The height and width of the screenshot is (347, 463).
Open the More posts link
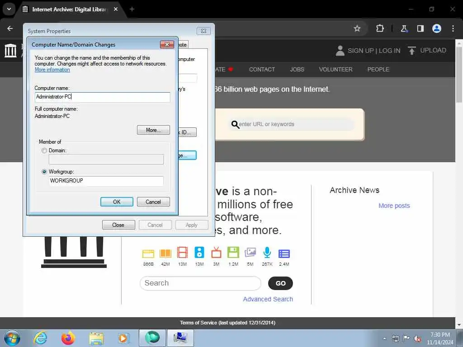click(394, 206)
